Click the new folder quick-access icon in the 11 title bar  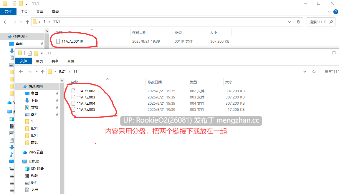[x=36, y=53]
